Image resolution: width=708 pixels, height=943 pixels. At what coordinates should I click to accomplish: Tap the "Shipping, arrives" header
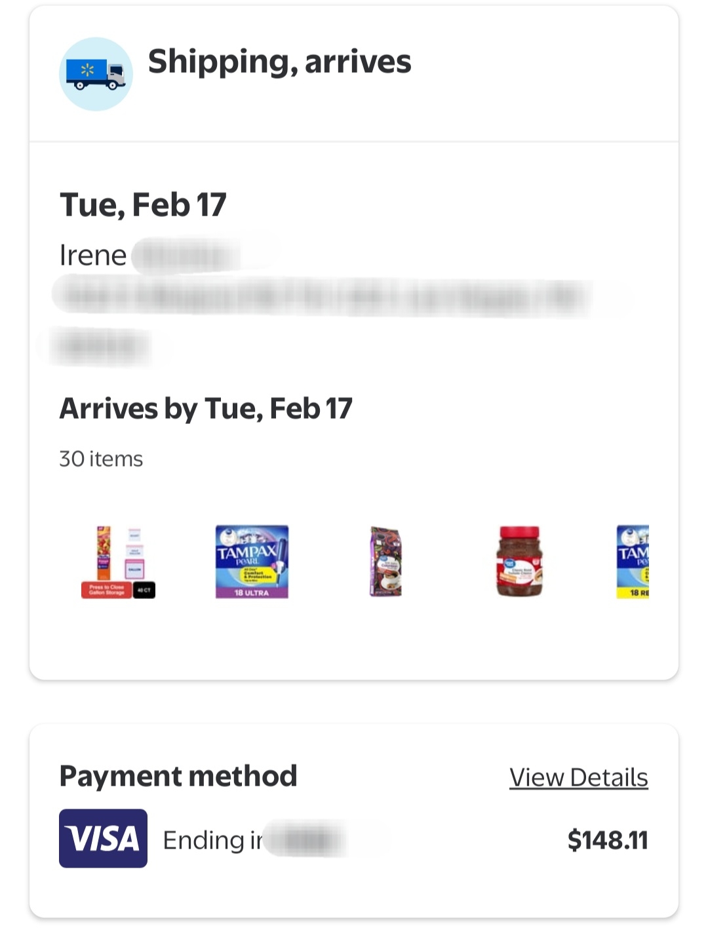pyautogui.click(x=279, y=62)
